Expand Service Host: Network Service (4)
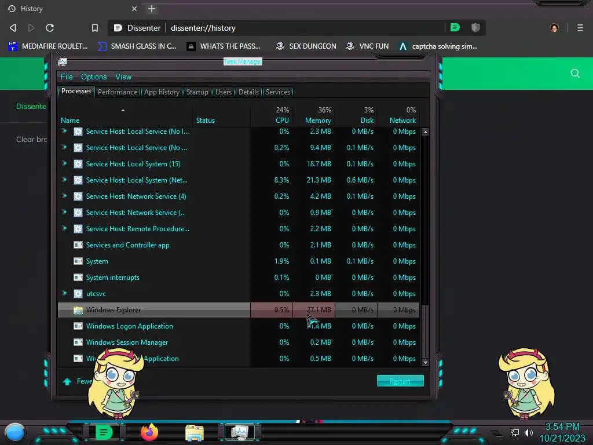Viewport: 593px width, 445px height. (x=64, y=196)
